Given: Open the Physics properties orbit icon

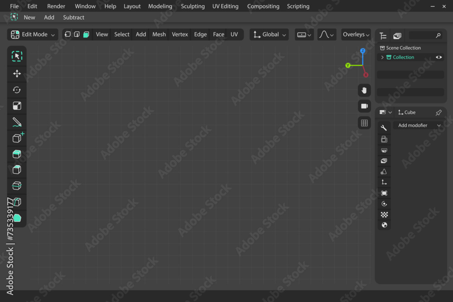Looking at the screenshot, I should click(384, 204).
